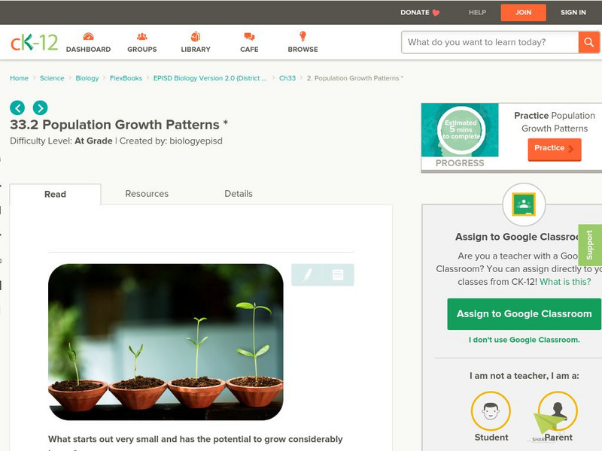
Task: Open the Browse lightbulb icon
Action: coord(303,36)
